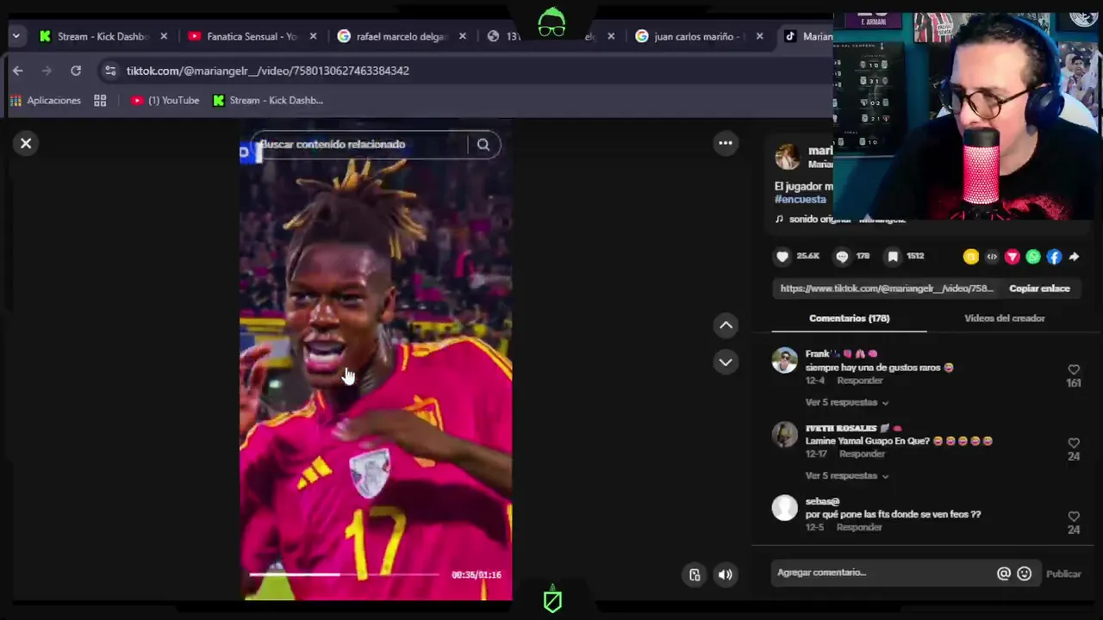Seek on the video progress bar
This screenshot has width=1103, height=620.
coord(345,574)
